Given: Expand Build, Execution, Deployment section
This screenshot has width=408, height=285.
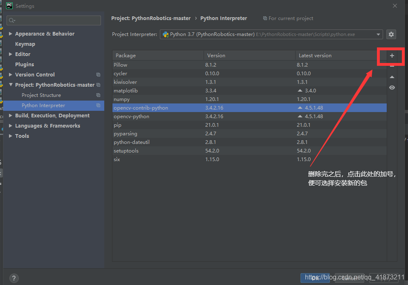Looking at the screenshot, I should (x=10, y=115).
